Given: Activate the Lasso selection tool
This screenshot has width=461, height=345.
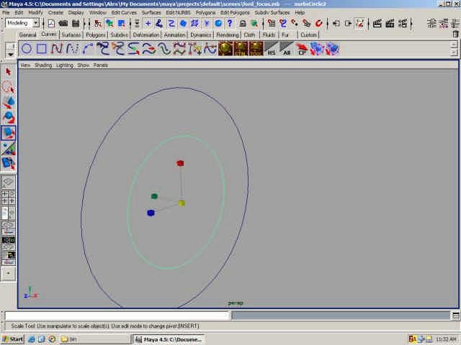Looking at the screenshot, I should tap(9, 86).
